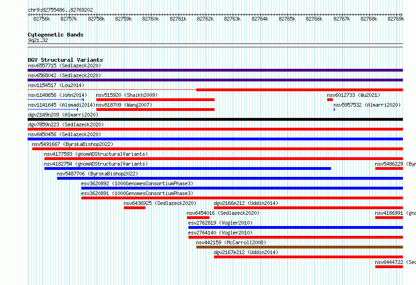This screenshot has width=416, height=285.
Task: Select the purple bar under nsv6568042
Action: pos(215,80)
